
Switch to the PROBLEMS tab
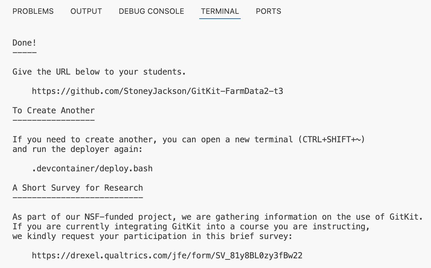tap(33, 11)
